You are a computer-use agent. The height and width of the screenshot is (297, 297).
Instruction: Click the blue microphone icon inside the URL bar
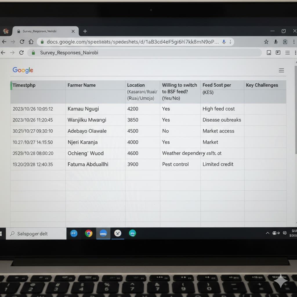(224, 42)
